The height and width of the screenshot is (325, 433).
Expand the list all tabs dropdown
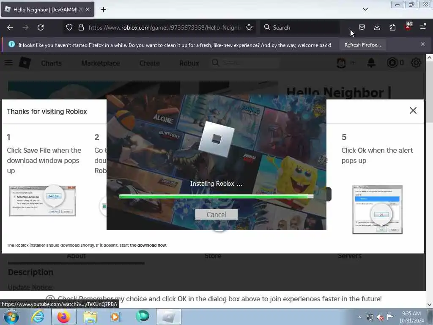pos(365,9)
